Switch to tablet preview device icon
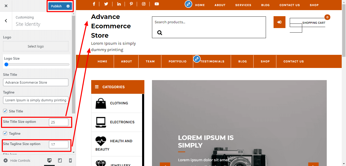 point(60,160)
